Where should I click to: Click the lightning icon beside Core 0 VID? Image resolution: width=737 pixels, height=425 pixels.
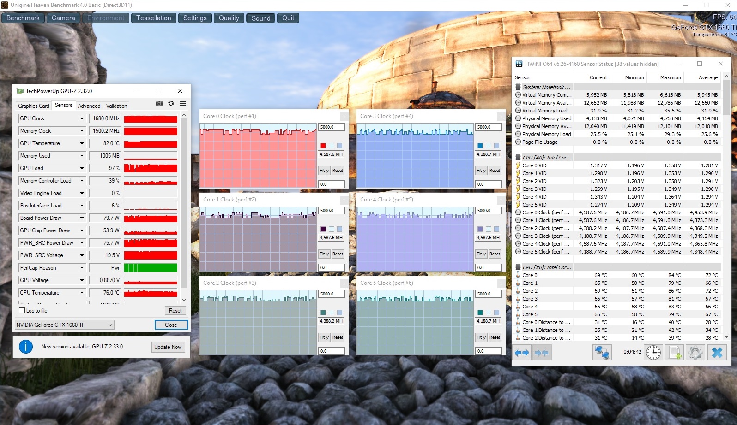(x=518, y=165)
